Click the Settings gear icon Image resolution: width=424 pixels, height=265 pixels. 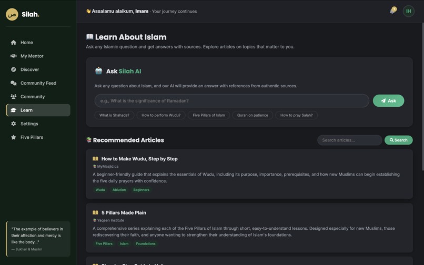pos(13,124)
